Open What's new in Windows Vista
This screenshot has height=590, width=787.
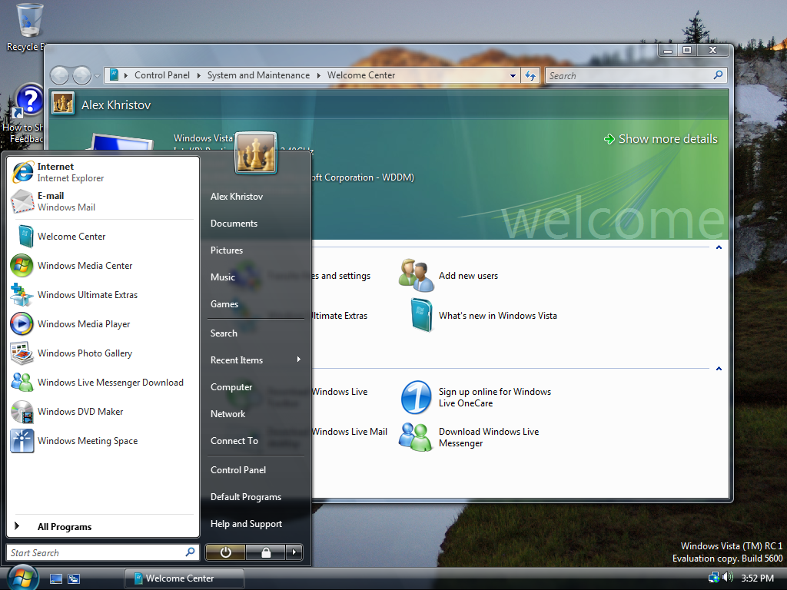point(498,315)
